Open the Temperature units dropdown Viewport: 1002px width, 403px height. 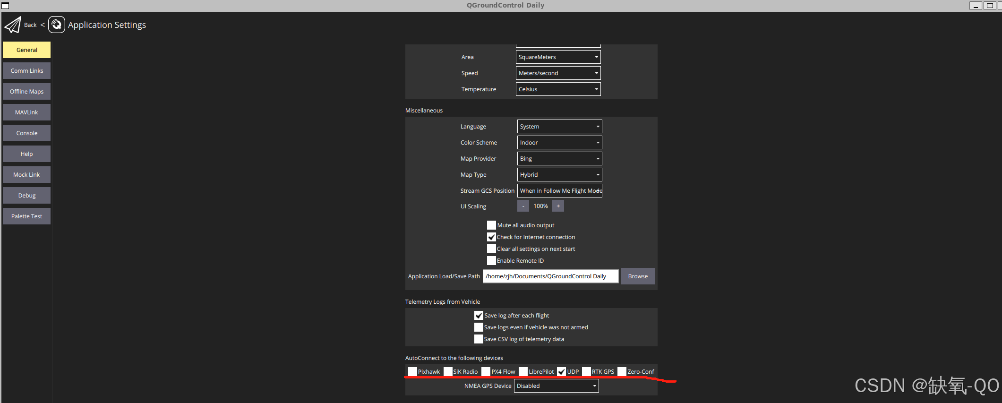pyautogui.click(x=558, y=89)
